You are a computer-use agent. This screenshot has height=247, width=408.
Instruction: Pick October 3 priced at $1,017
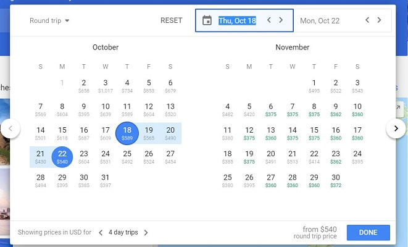[106, 85]
